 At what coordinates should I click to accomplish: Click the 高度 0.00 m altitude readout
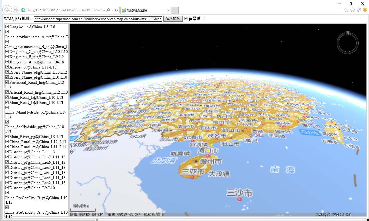coord(154,215)
